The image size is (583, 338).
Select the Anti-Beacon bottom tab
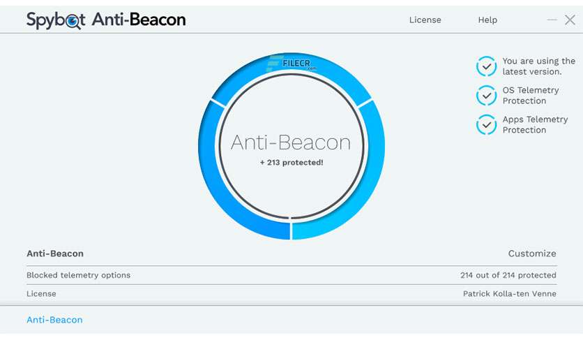(x=54, y=320)
